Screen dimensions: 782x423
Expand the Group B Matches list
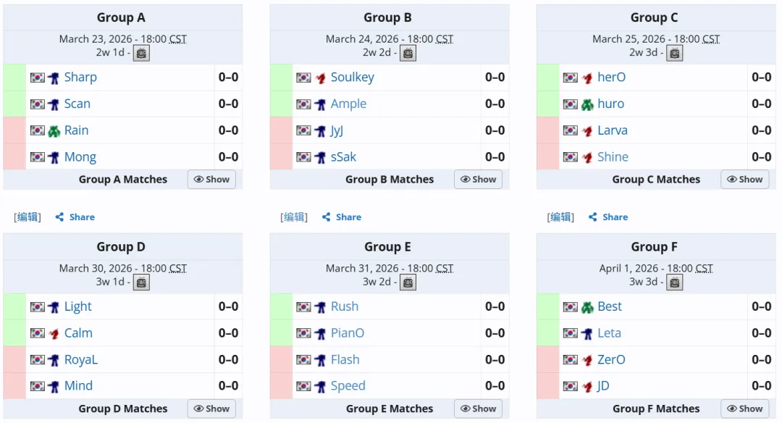[478, 180]
